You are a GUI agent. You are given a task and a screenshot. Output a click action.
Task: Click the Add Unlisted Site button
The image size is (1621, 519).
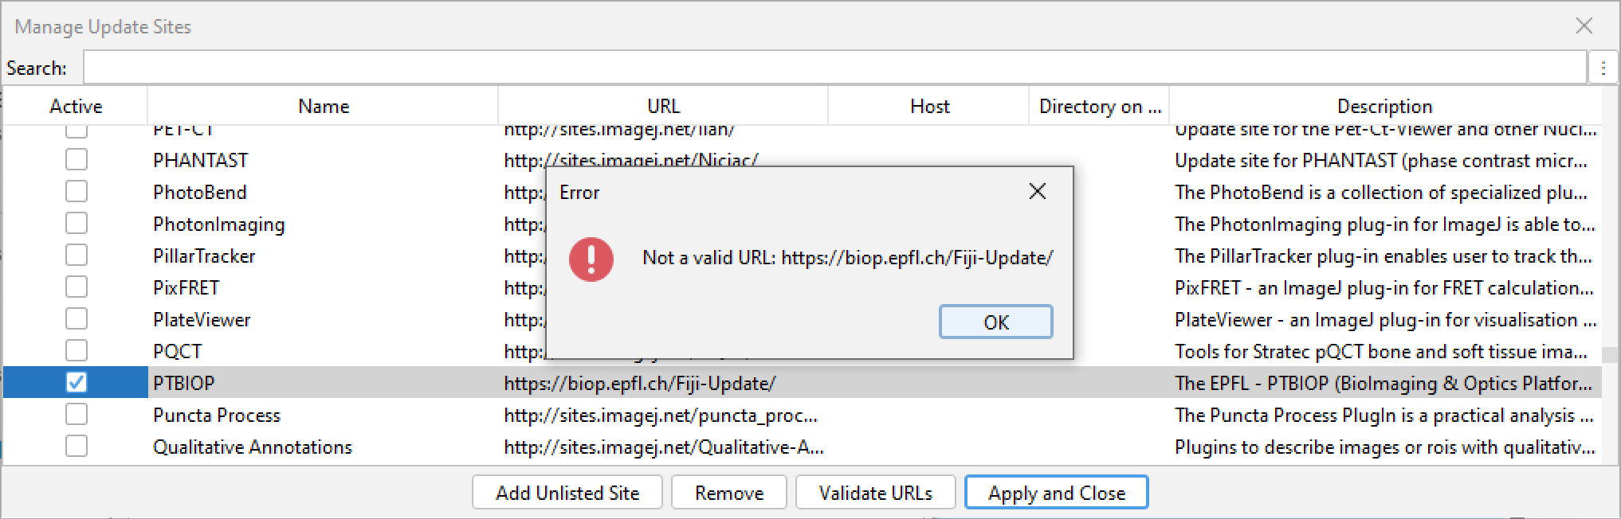[x=567, y=492]
